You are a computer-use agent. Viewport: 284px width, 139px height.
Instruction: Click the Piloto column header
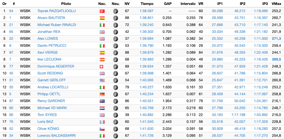[x=66, y=4]
